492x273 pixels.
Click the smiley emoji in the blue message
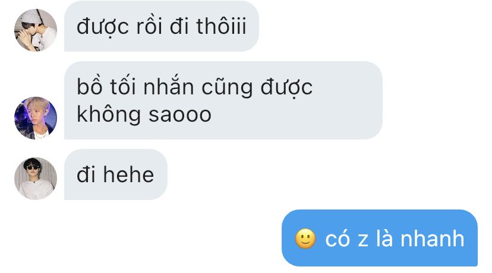pos(305,239)
